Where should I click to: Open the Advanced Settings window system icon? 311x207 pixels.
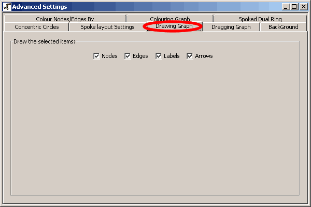7,7
